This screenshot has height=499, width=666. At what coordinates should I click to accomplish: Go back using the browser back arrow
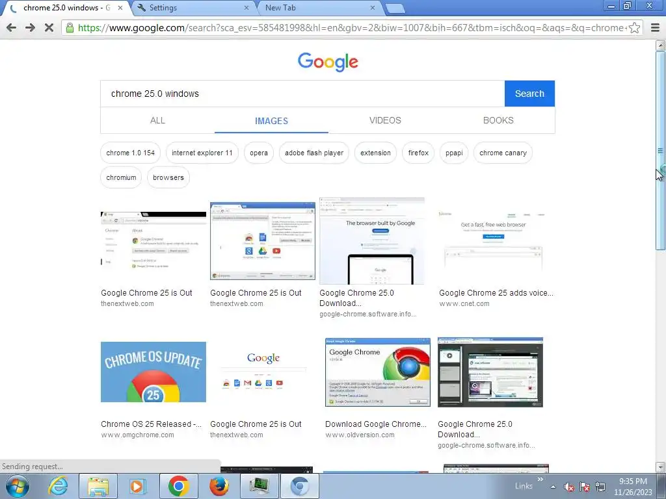pyautogui.click(x=12, y=28)
